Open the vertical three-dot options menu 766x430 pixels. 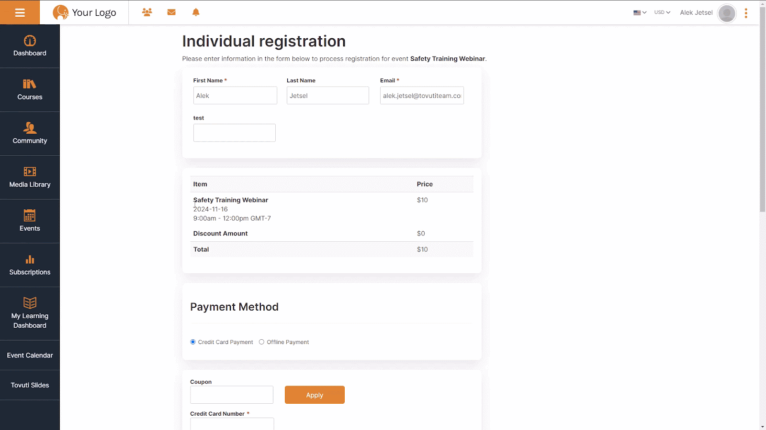[746, 13]
